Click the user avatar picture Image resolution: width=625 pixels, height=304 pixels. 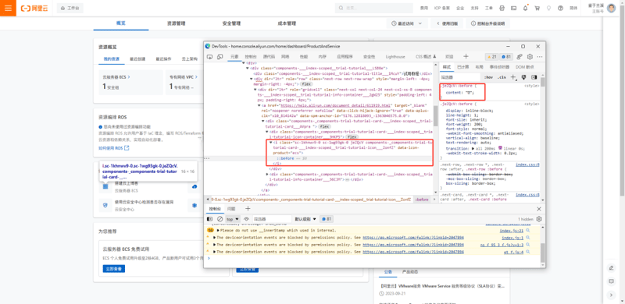[611, 8]
